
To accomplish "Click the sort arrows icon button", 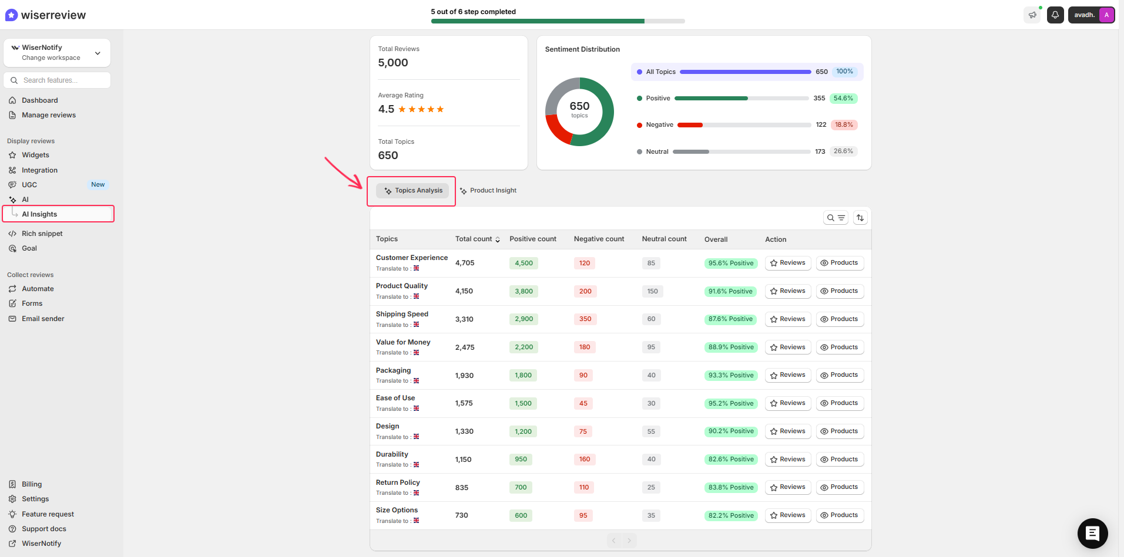I will click(860, 218).
